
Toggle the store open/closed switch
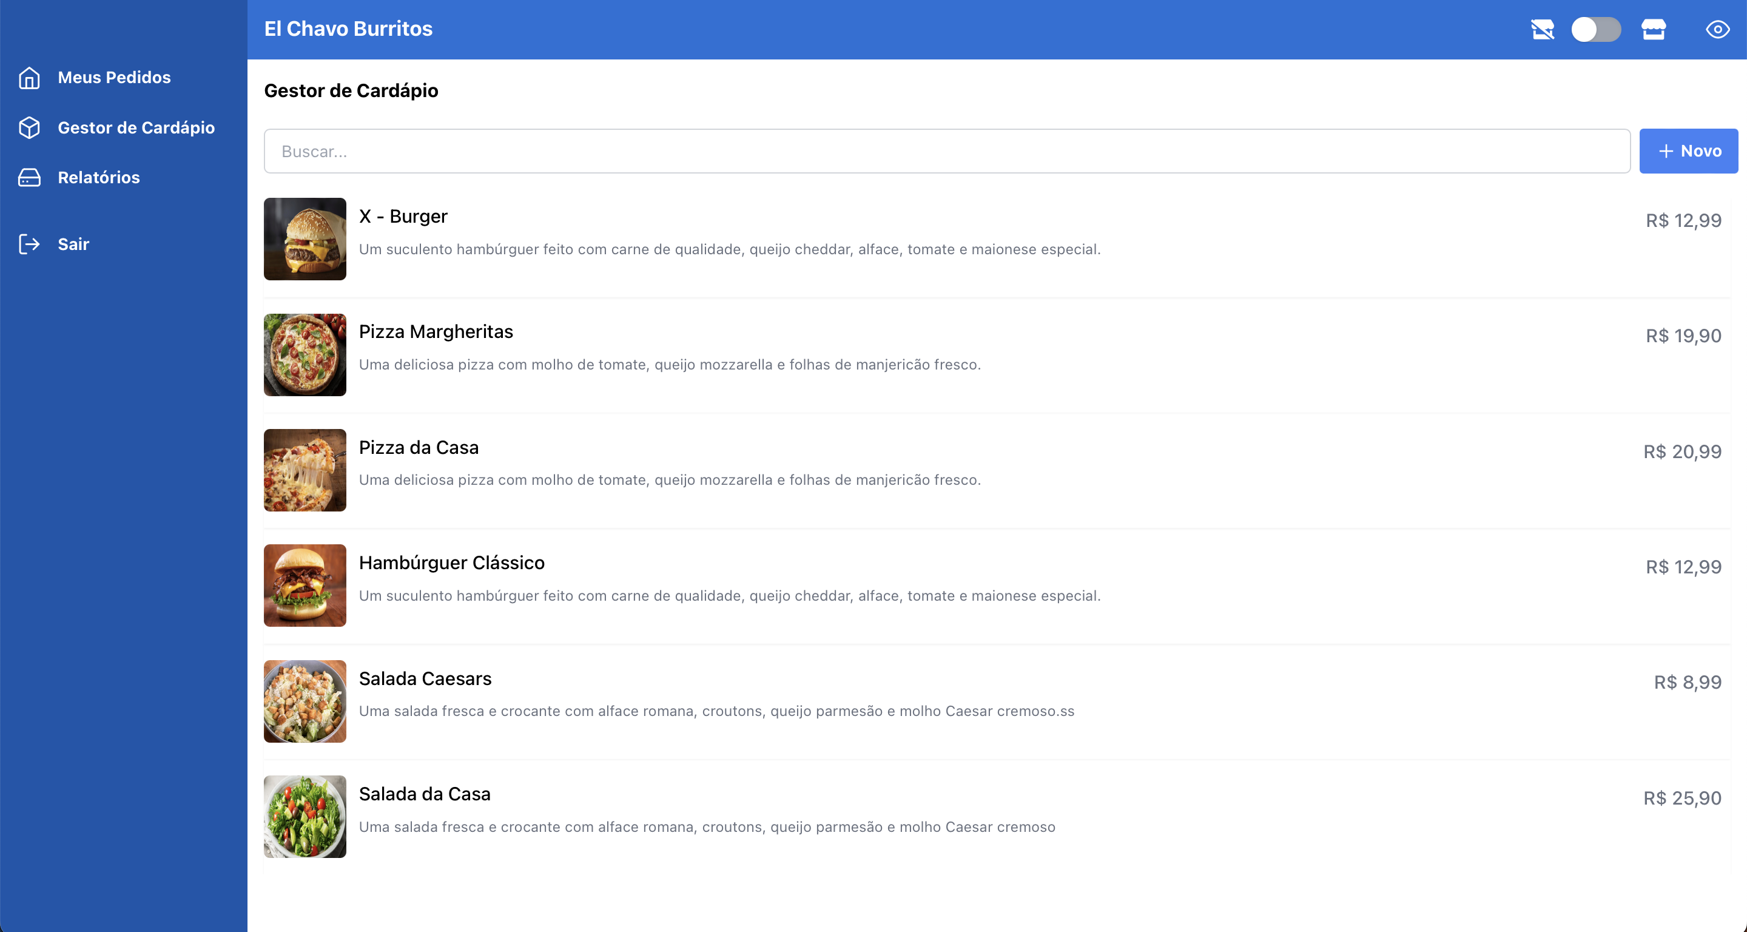[1596, 29]
